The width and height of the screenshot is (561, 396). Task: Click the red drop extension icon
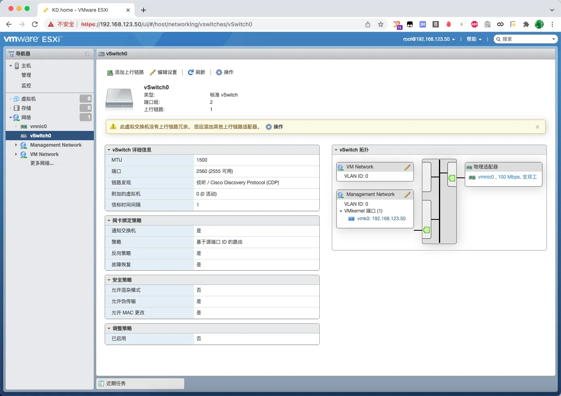point(449,24)
